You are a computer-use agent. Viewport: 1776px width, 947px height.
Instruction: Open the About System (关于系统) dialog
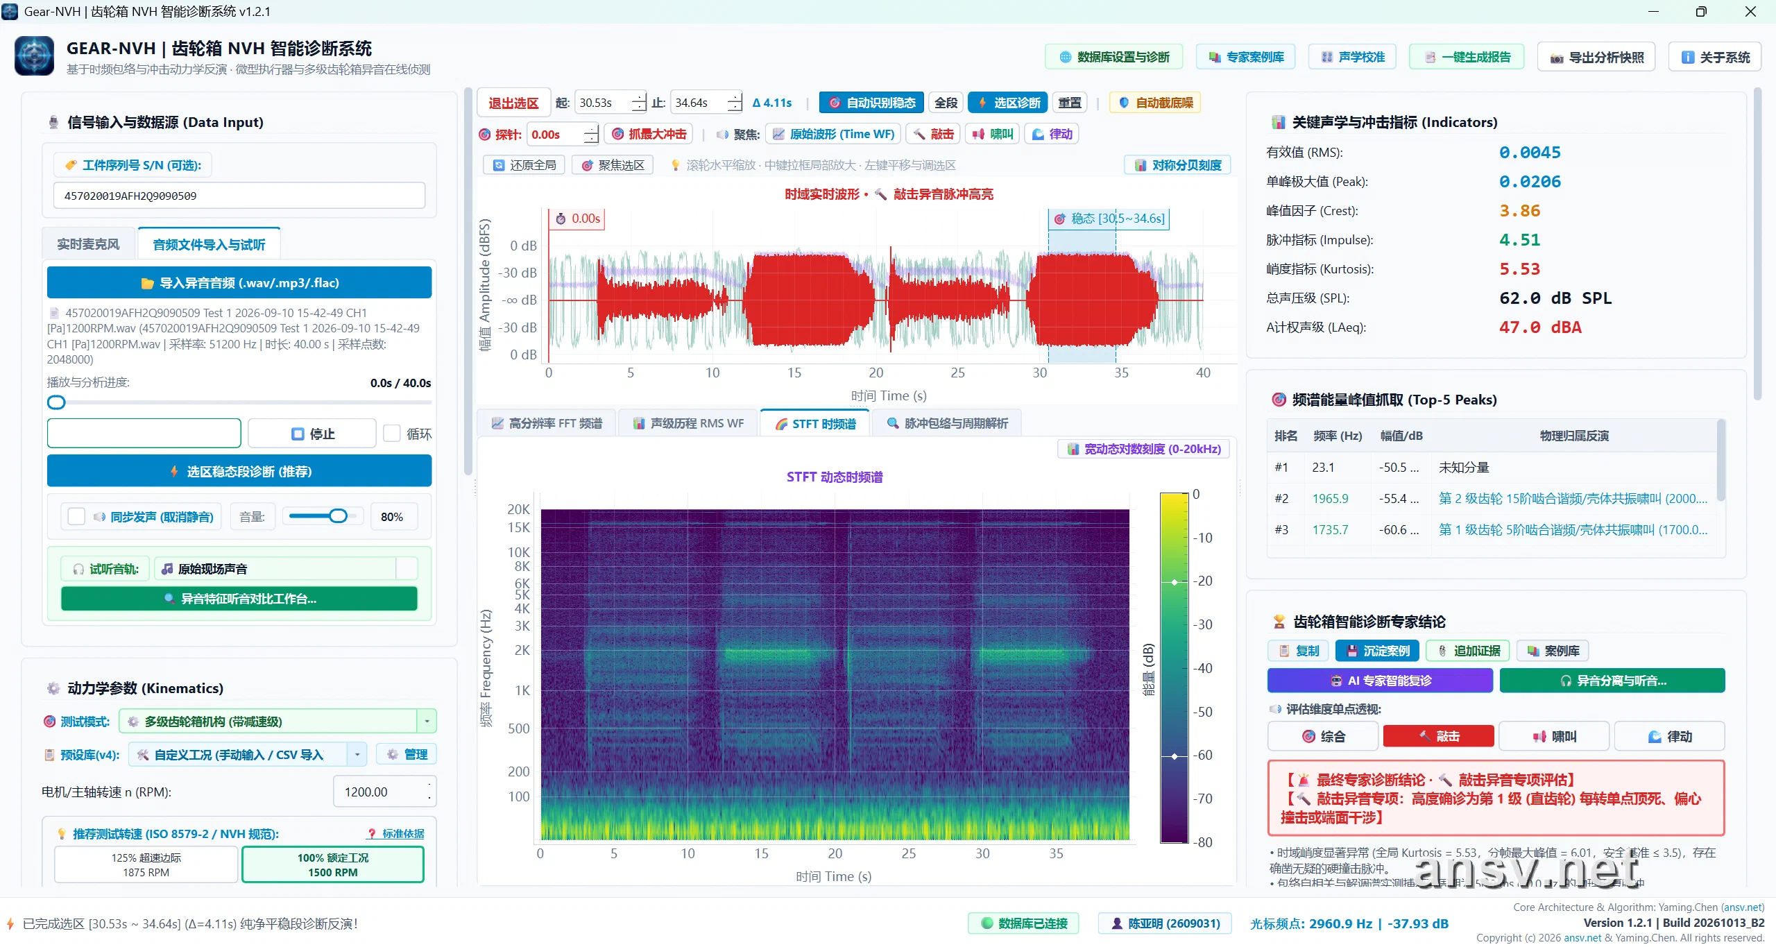(x=1715, y=57)
